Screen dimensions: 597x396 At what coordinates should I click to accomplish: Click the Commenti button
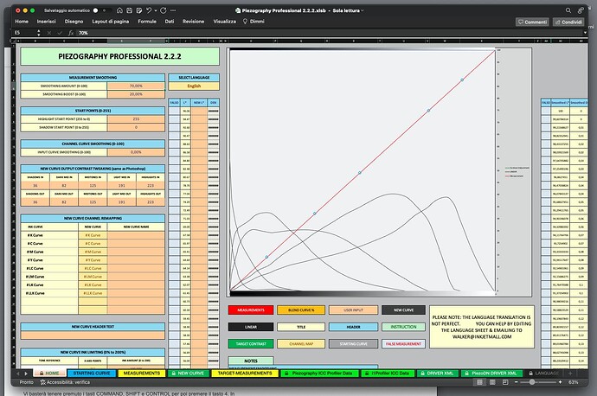[x=532, y=22]
